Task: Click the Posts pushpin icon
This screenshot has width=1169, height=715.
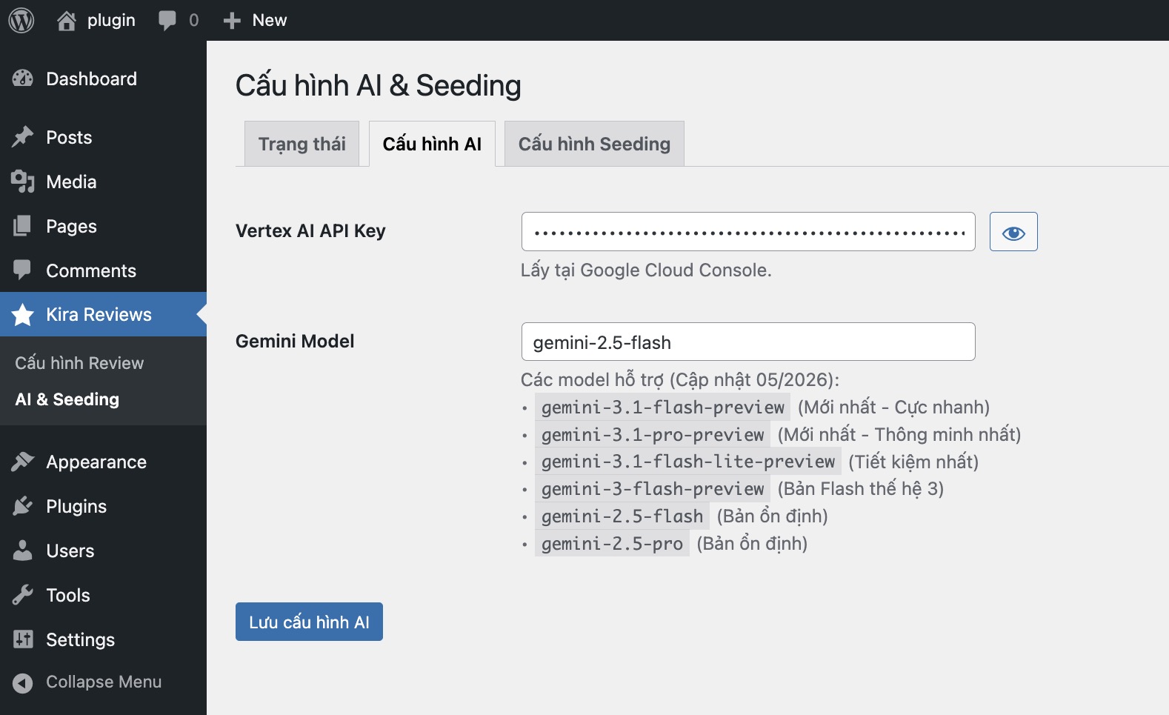Action: (x=23, y=137)
